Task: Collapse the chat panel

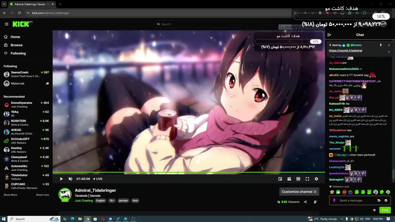Action: tap(329, 35)
